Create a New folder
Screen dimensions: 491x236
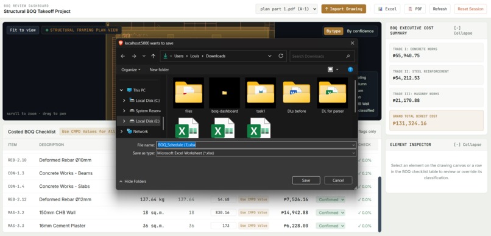pyautogui.click(x=159, y=70)
